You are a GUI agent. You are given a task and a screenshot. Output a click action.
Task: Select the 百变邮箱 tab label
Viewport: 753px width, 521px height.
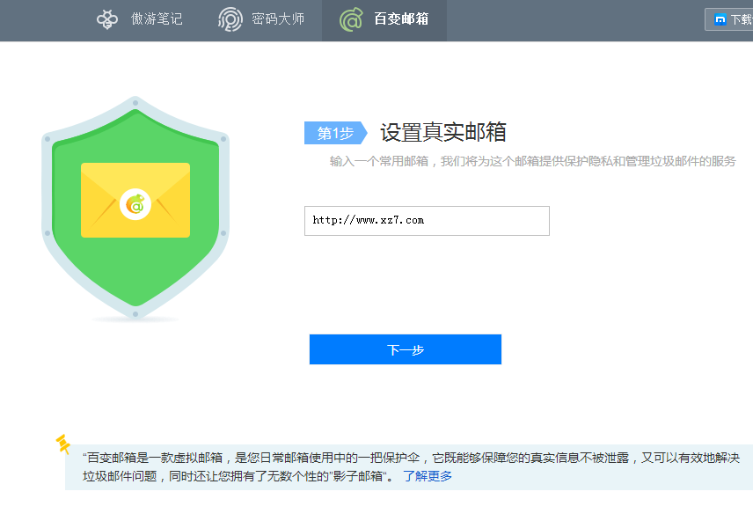[401, 18]
